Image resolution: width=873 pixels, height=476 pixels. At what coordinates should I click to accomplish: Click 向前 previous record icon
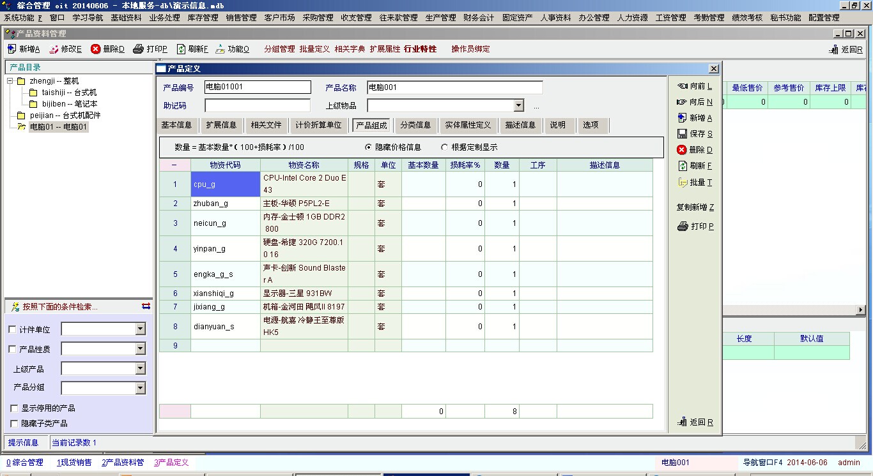point(682,86)
